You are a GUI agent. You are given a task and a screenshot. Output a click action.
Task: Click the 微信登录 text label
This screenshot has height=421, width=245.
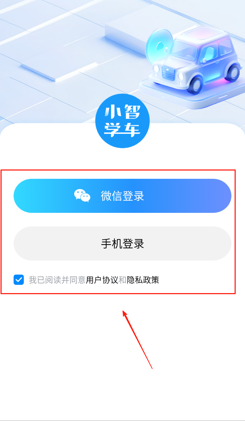point(123,196)
